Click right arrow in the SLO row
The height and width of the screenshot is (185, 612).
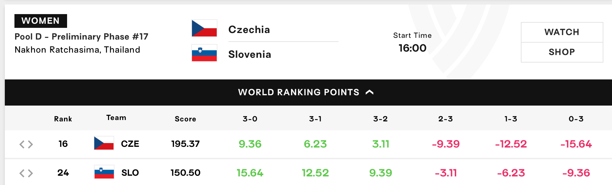click(x=30, y=173)
